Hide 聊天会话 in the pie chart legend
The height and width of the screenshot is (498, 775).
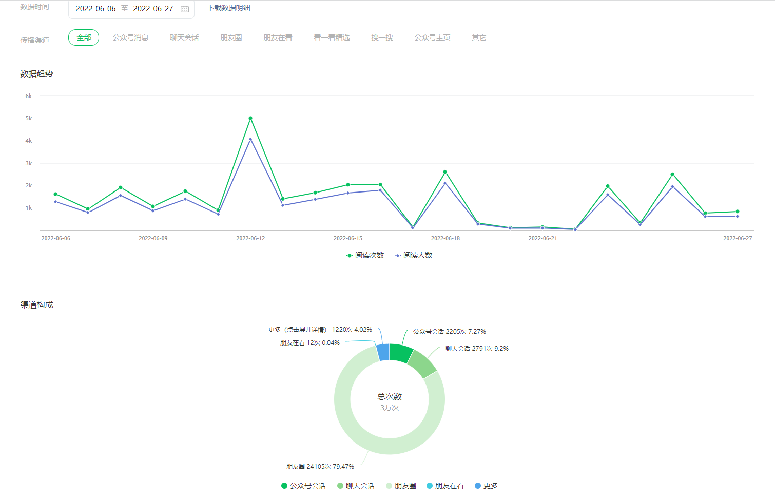point(356,486)
